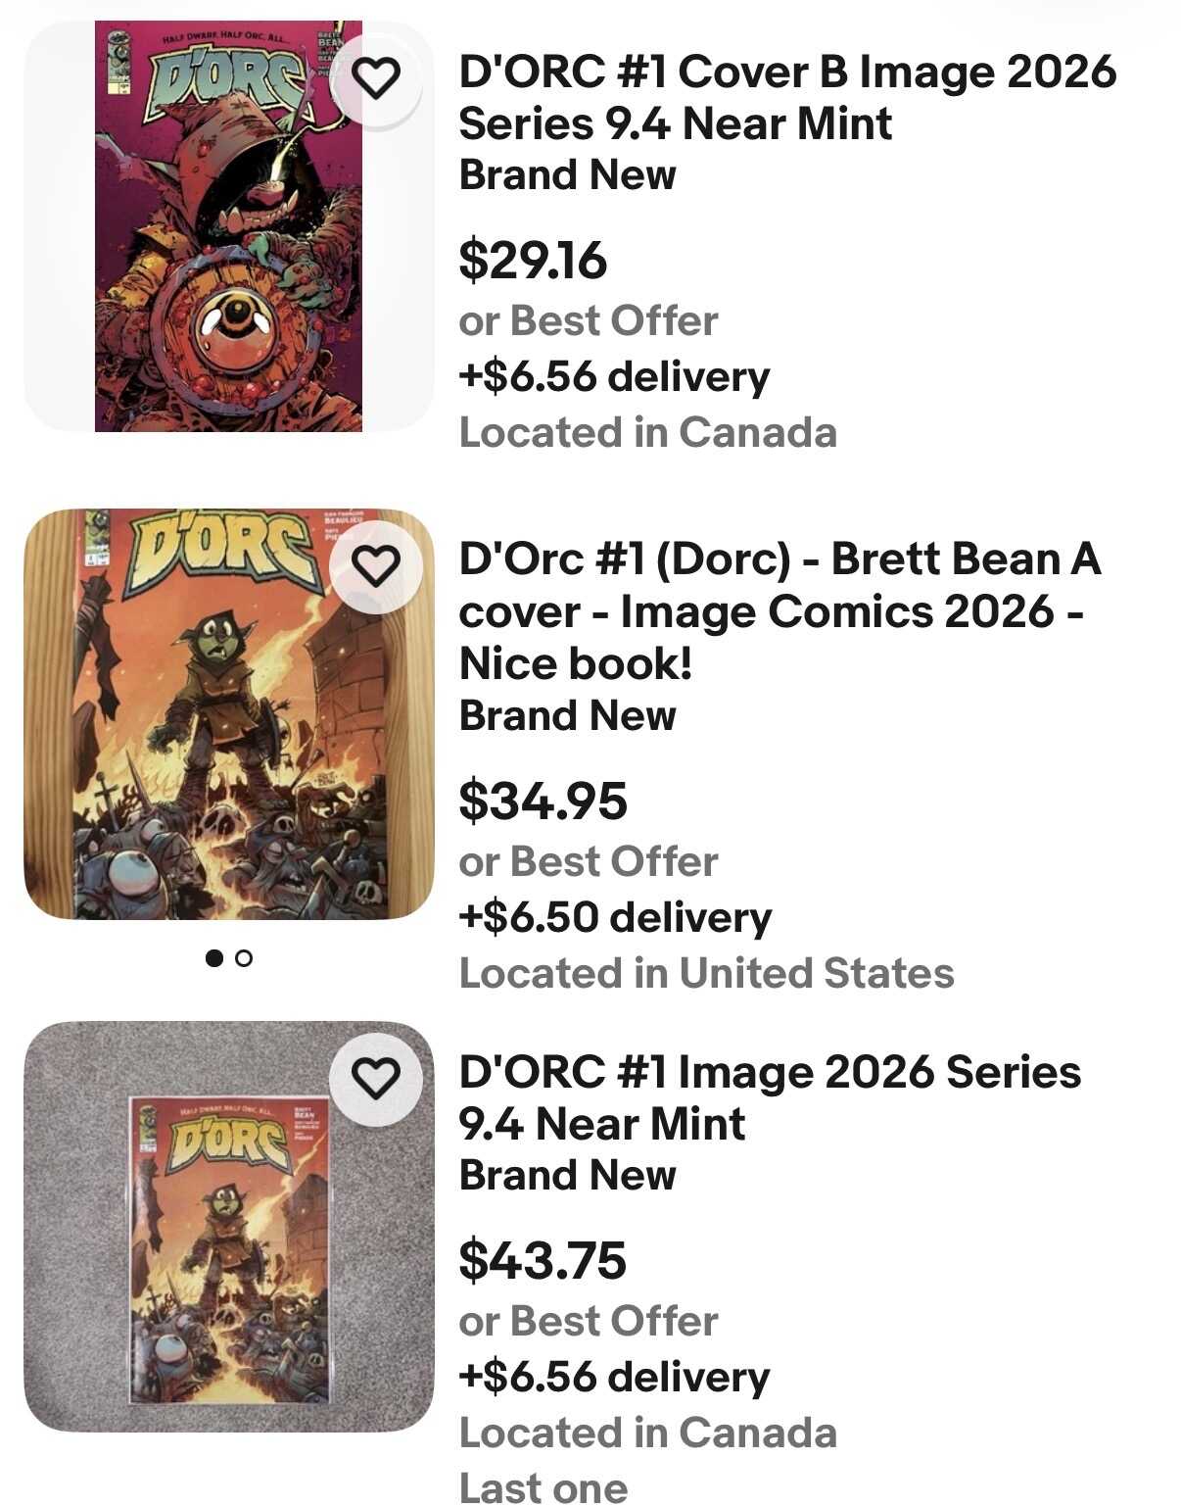
Task: Select the first filled image dot indicator
Action: coord(213,958)
